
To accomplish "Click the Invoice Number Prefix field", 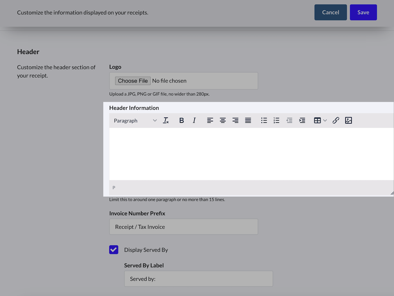I will (x=183, y=227).
